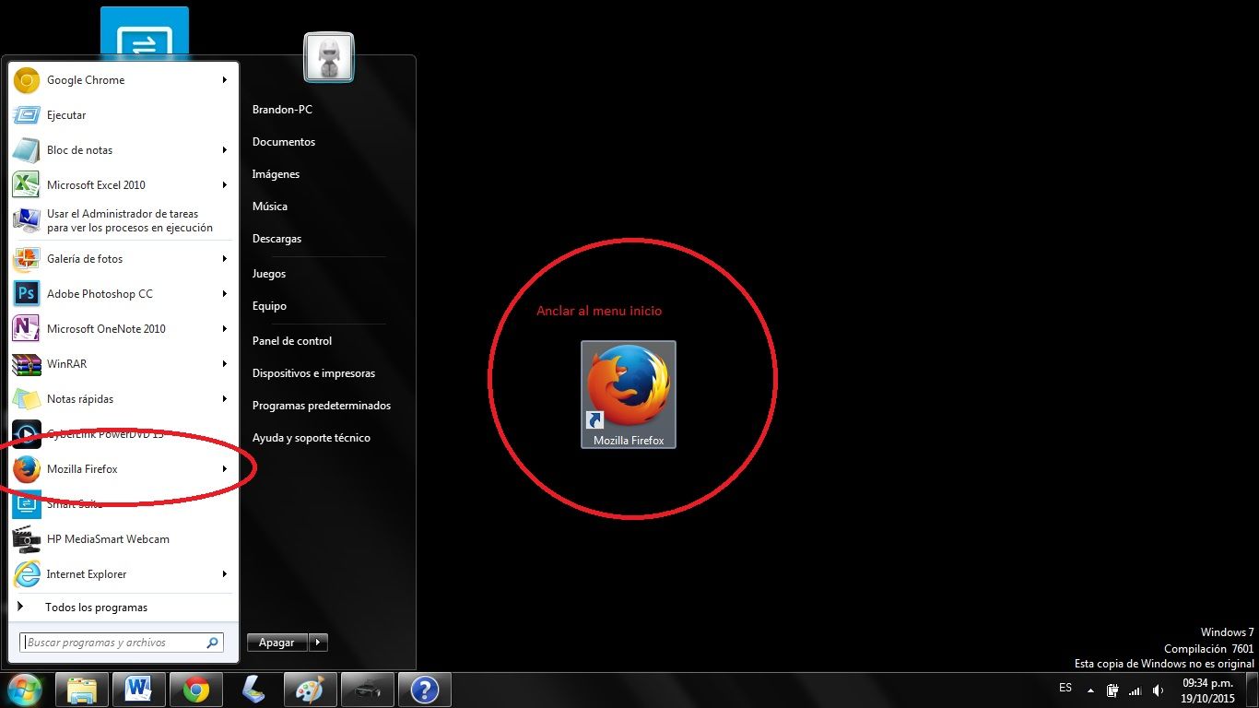Open Paint from the taskbar
The image size is (1259, 708).
pos(311,690)
